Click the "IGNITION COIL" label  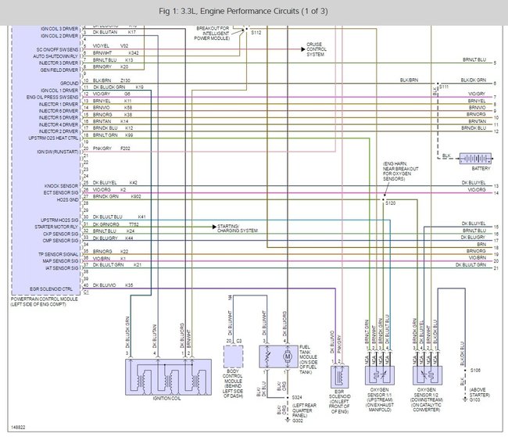click(166, 399)
